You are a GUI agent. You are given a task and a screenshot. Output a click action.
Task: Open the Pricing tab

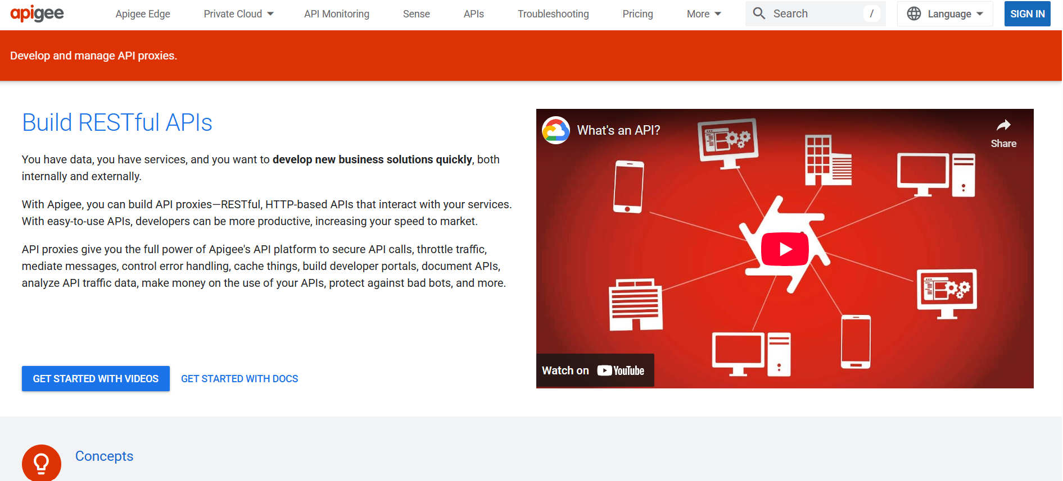tap(638, 14)
